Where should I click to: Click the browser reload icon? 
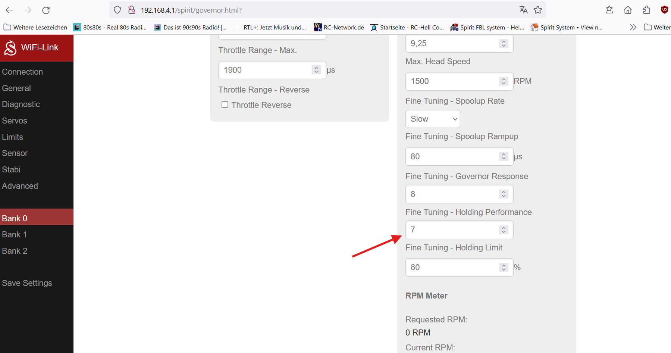pyautogui.click(x=46, y=10)
